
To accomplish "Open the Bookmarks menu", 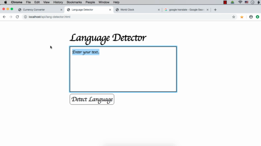I will tap(74, 2).
